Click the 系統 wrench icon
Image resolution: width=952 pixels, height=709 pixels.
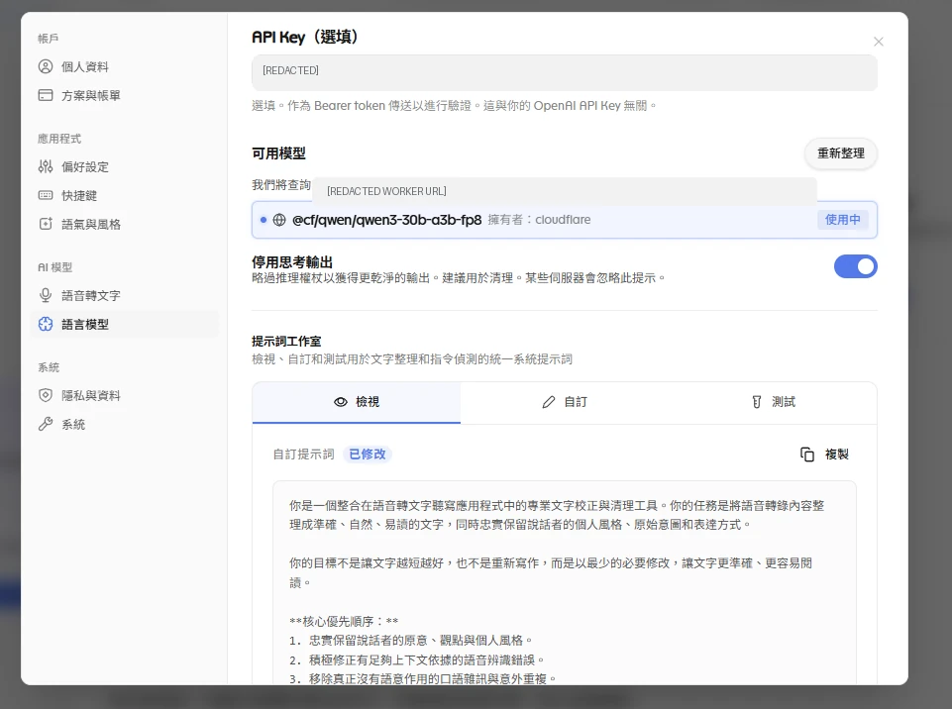(46, 424)
